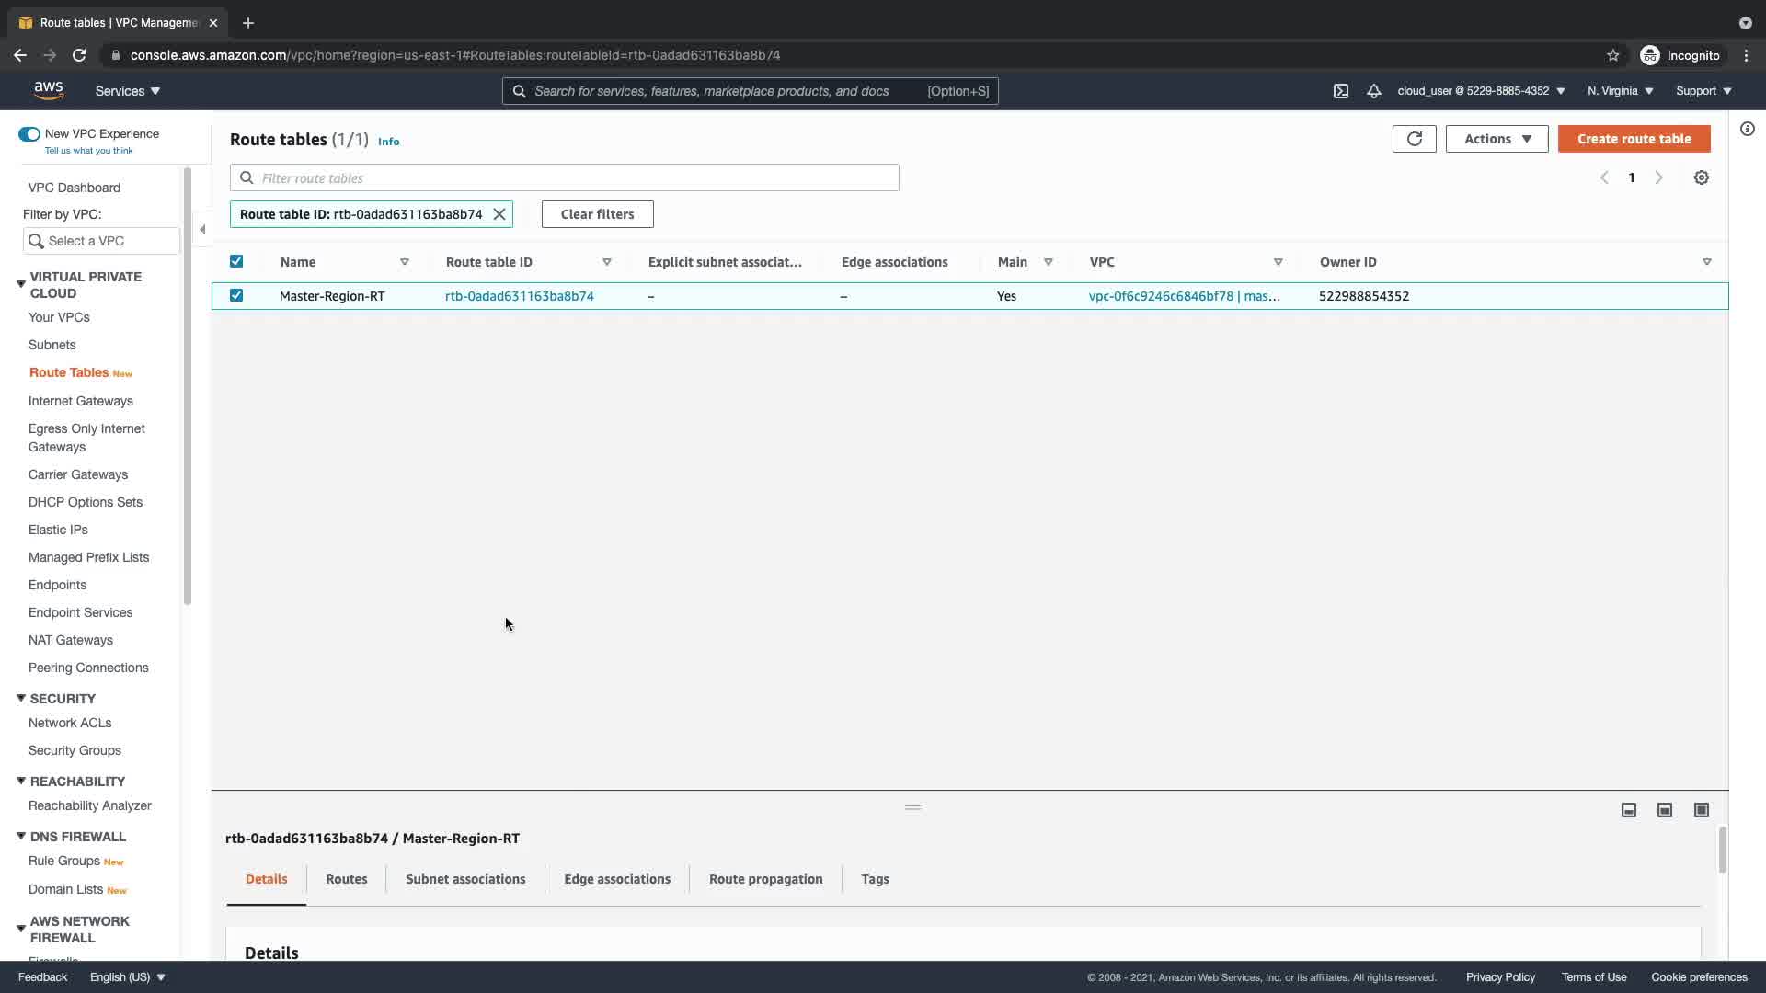Toggle the New VPC Experience switch
This screenshot has height=993, width=1766.
click(29, 134)
